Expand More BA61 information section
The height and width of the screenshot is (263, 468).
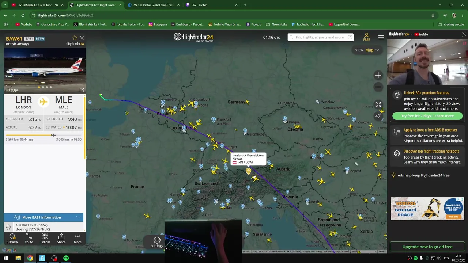(x=44, y=217)
